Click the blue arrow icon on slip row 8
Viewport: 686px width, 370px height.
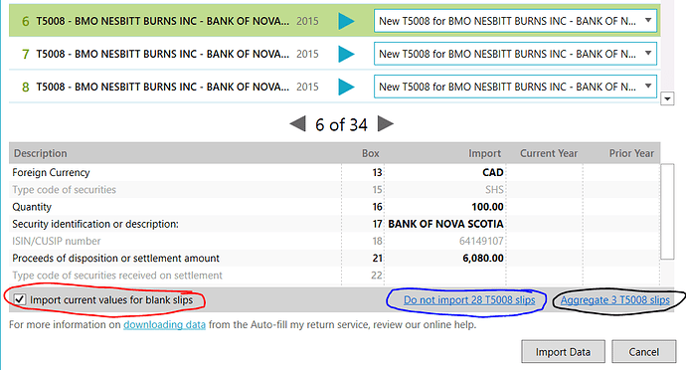[x=346, y=87]
